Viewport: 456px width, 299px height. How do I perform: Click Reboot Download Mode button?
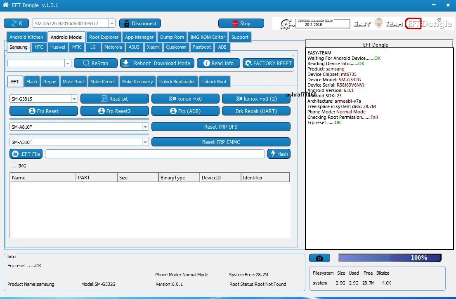tap(157, 63)
